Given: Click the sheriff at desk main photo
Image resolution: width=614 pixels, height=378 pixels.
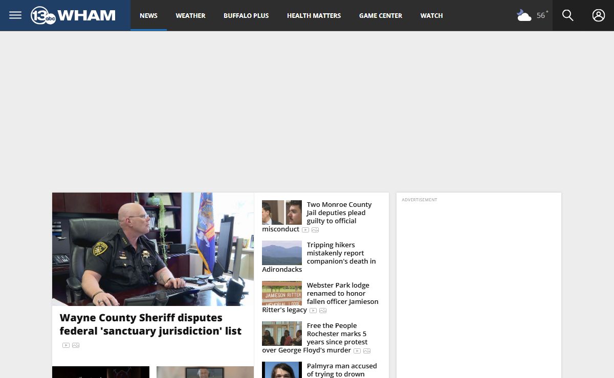Looking at the screenshot, I should (153, 249).
